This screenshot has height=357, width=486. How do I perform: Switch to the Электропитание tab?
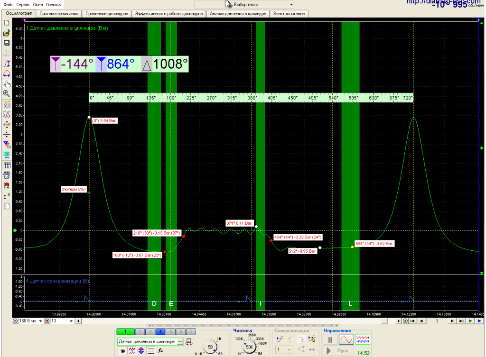tap(289, 14)
